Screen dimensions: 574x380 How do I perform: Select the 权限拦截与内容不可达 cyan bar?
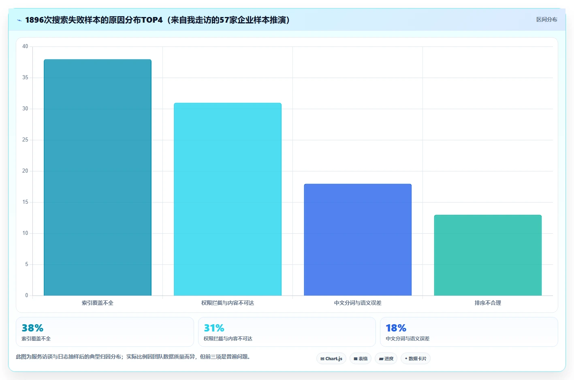(x=228, y=199)
